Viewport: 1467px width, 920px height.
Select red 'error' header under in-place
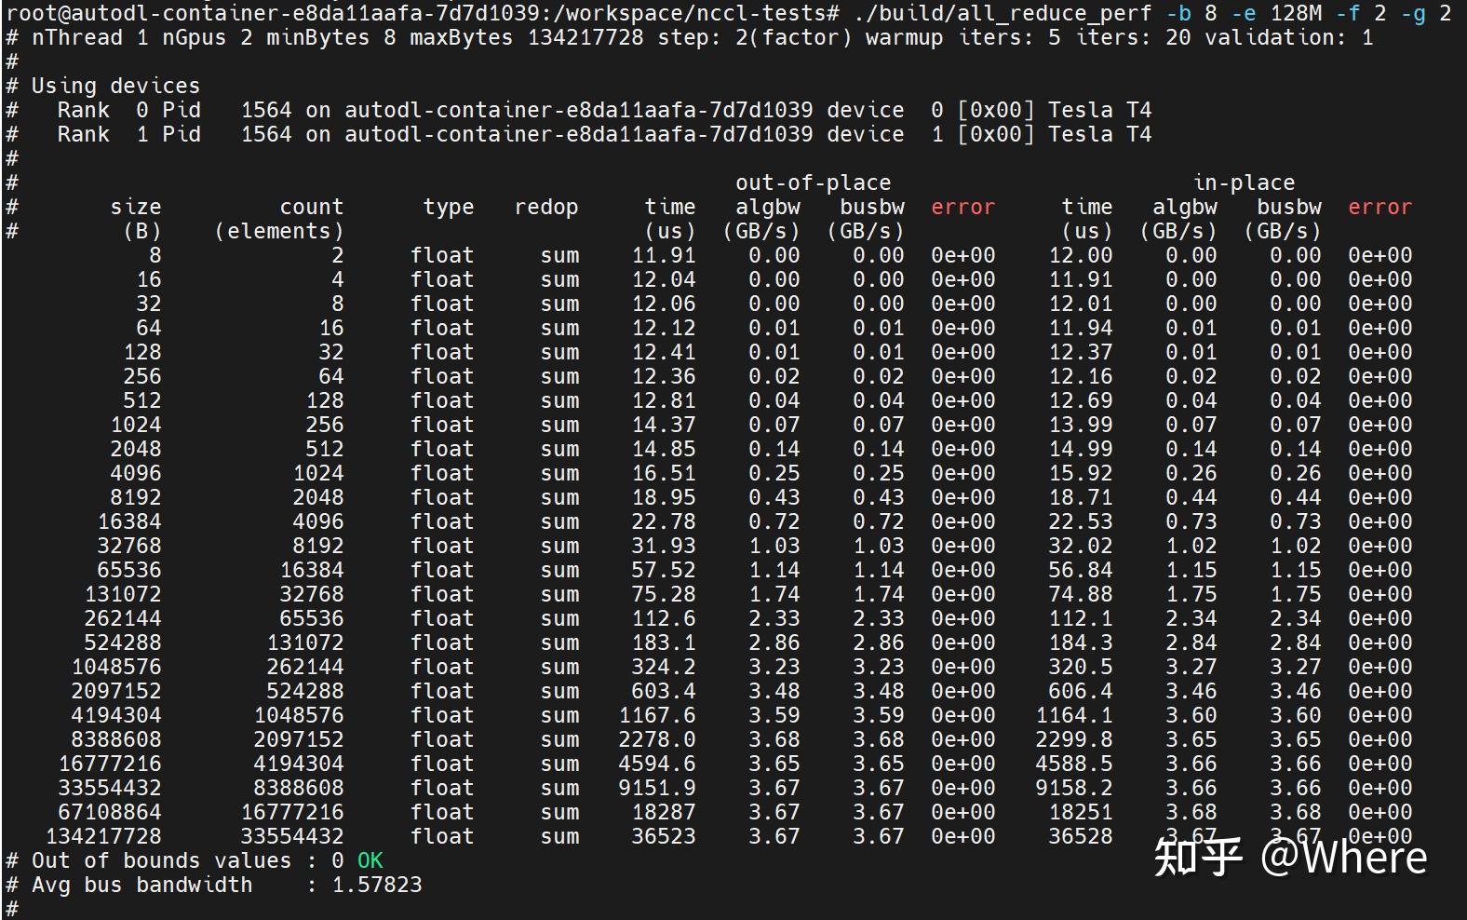click(1380, 207)
